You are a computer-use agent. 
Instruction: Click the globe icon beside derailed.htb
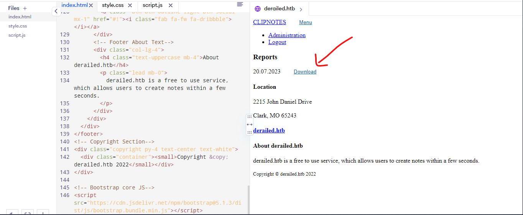click(258, 9)
